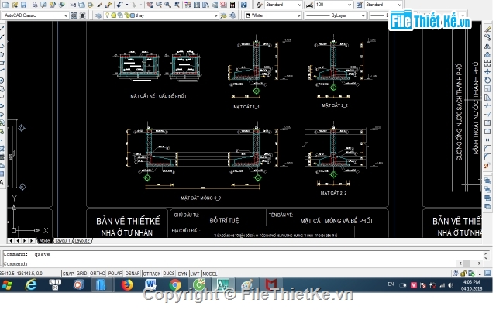496x310 pixels.
Task: Expand the White color dropdown
Action: coord(273,15)
